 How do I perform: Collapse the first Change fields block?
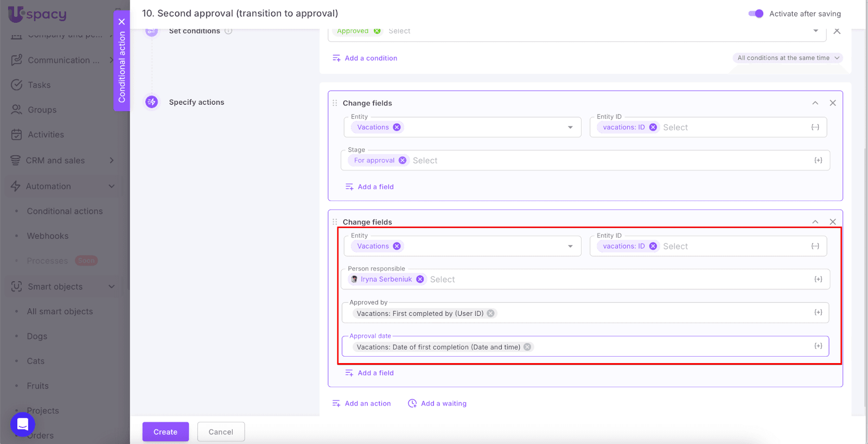point(815,103)
